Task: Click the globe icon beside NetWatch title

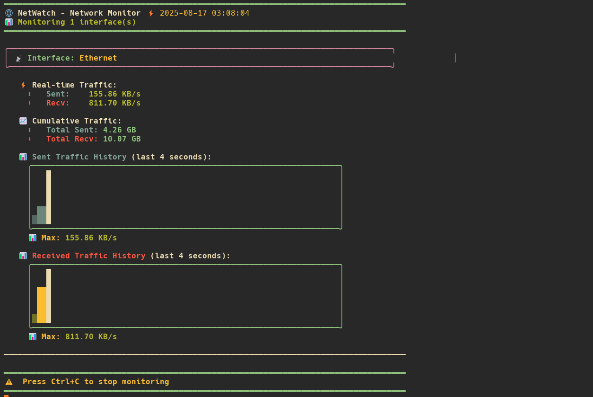Action: 9,13
